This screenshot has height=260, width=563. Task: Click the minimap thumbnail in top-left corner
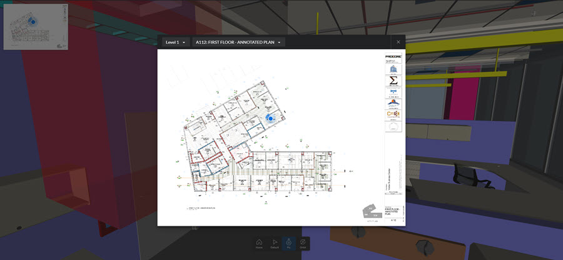tap(35, 26)
